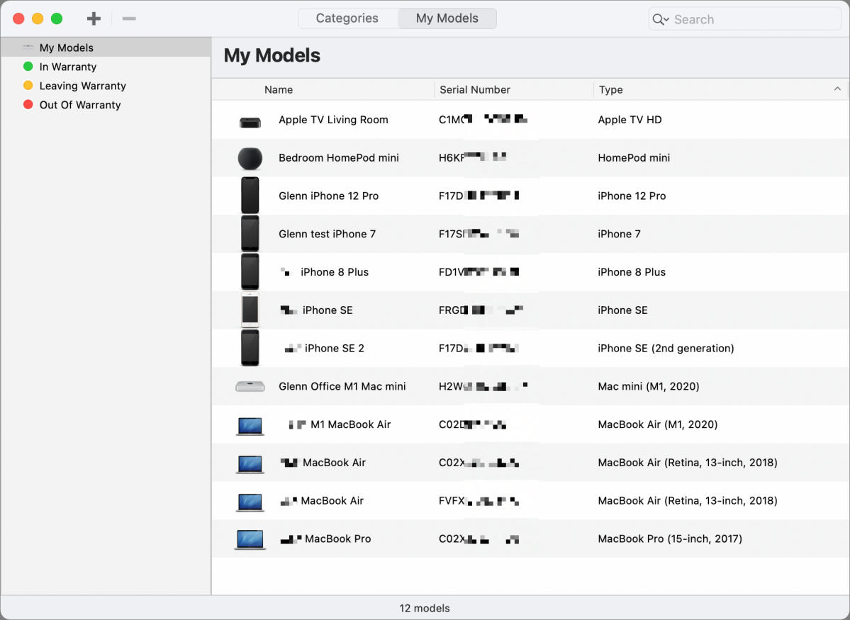This screenshot has width=850, height=620.
Task: Click the Glenn Office M1 Mac mini icon
Action: [250, 386]
